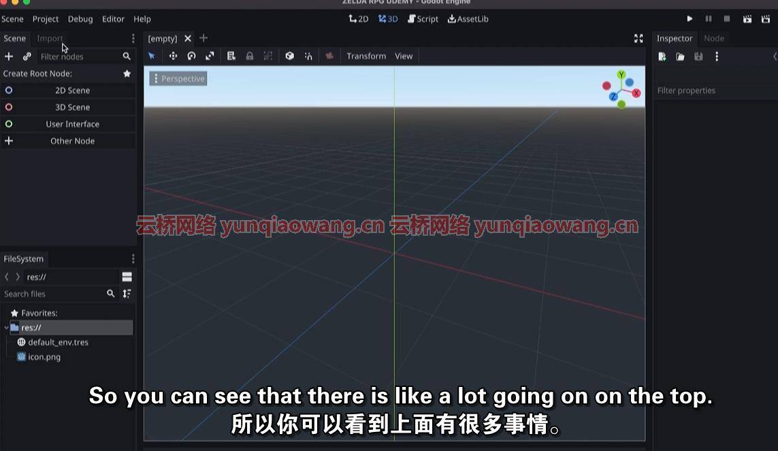Switch to the Script workspace

[423, 19]
